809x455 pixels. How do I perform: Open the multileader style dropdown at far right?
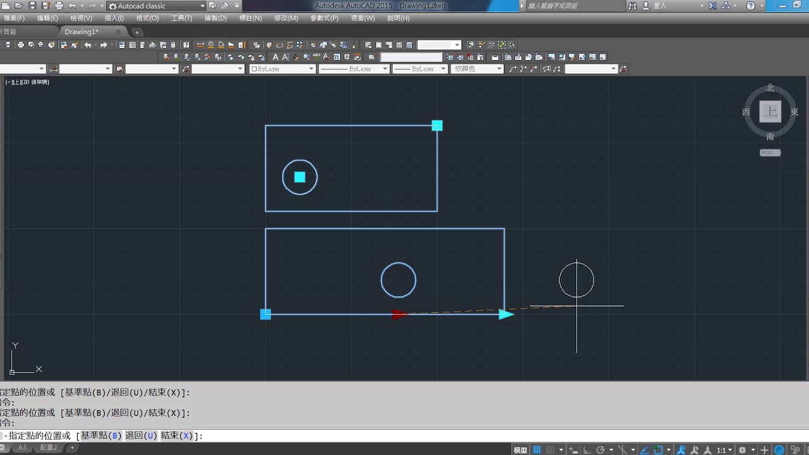591,69
